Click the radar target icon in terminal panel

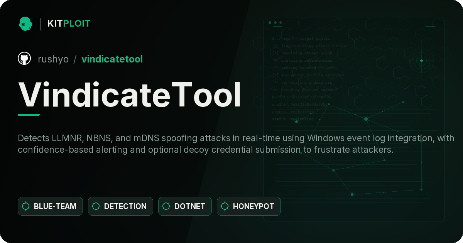421,61
